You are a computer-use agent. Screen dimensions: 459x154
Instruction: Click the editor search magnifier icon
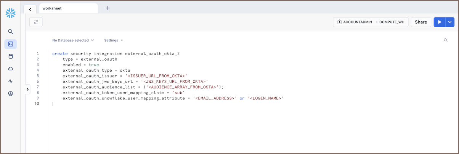point(446,40)
